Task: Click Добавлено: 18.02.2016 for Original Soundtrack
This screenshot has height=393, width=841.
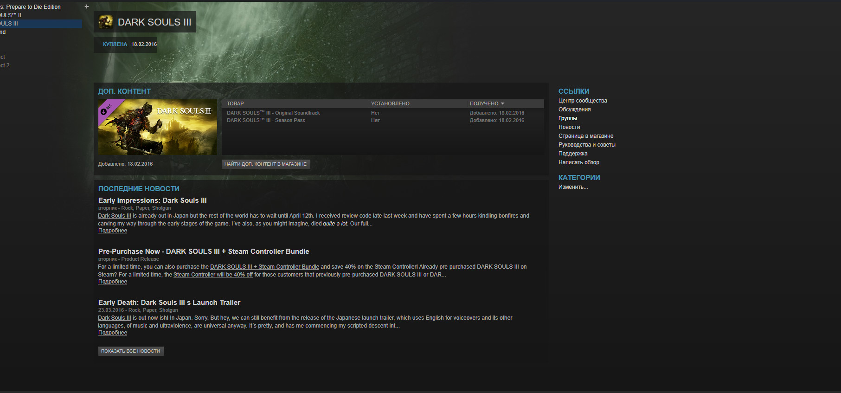Action: click(497, 113)
